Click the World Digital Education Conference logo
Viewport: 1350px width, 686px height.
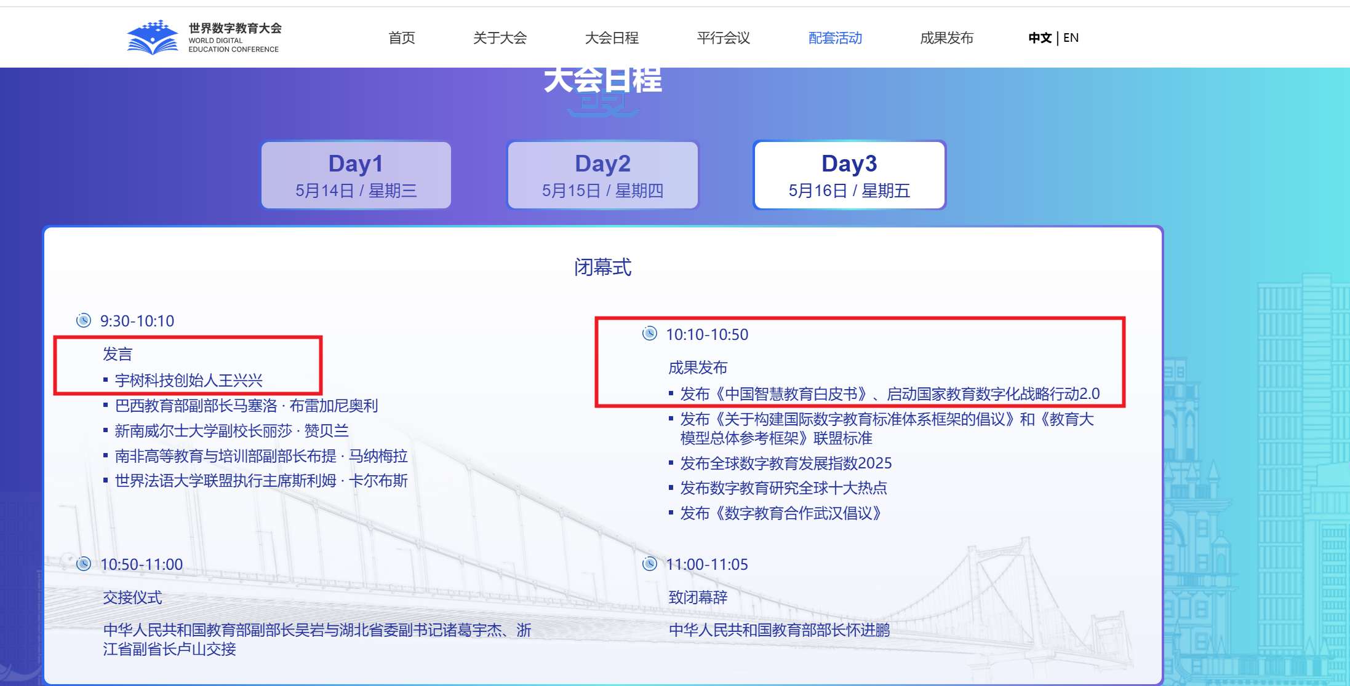pos(204,37)
